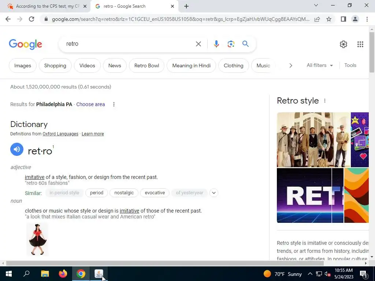Reload the current page
Viewport: 375px width, 281px height.
click(31, 19)
